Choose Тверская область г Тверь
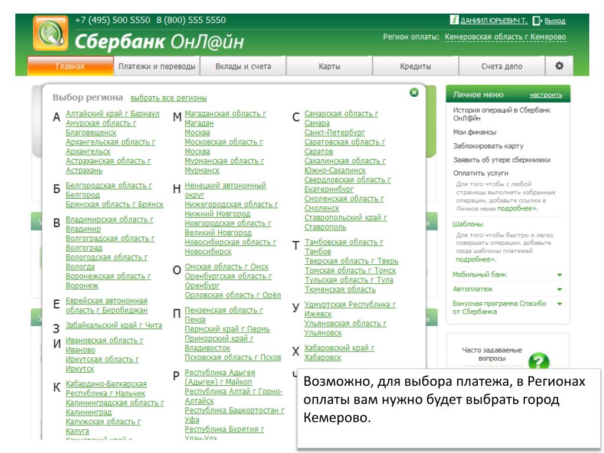Screen dimensions: 604x453 352,261
